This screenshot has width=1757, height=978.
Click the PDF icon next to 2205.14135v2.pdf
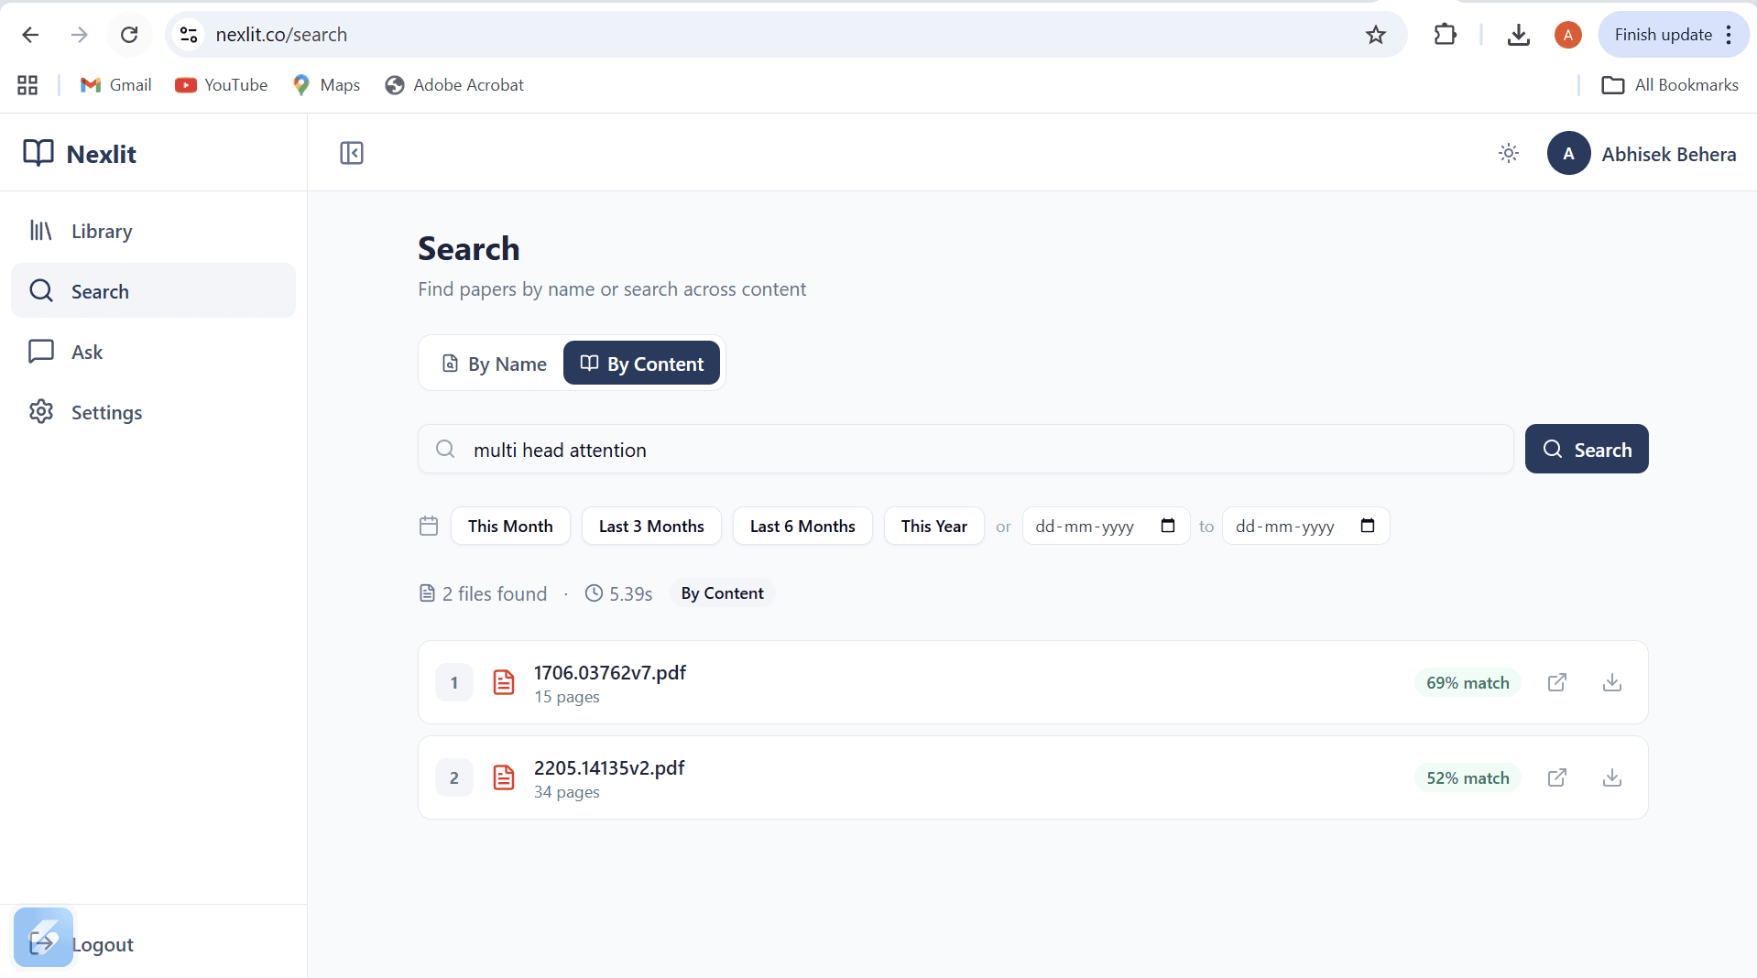tap(504, 777)
